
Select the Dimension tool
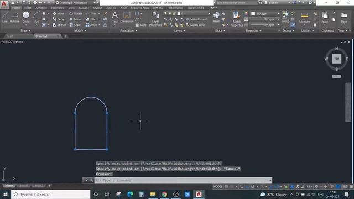[127, 17]
